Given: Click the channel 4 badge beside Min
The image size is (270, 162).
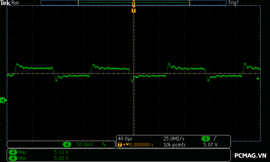Looking at the screenshot, I should click(x=13, y=158).
